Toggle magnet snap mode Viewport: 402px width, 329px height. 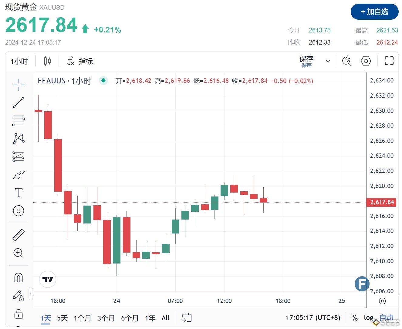[19, 277]
